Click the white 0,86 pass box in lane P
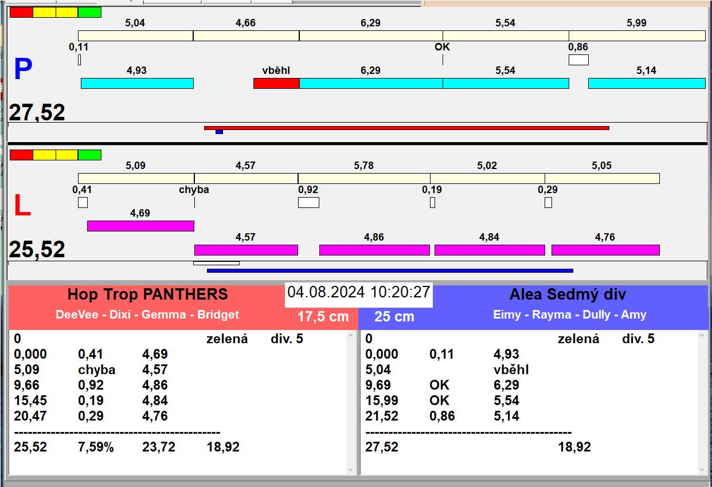The image size is (712, 487). pos(578,60)
